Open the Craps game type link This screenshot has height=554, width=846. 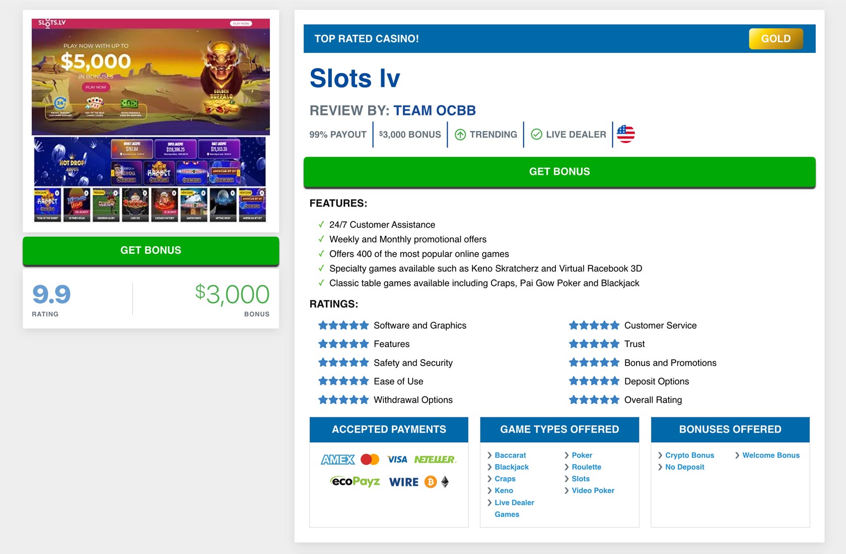coord(505,479)
